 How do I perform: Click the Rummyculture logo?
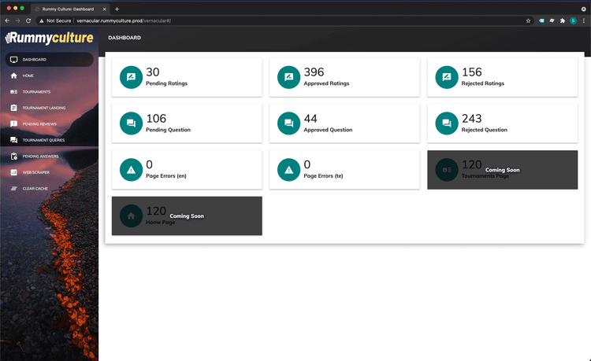pos(49,38)
